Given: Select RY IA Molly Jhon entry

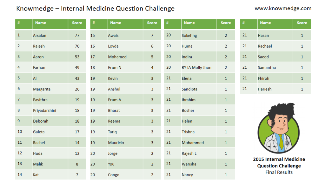Looking at the screenshot, I should pyautogui.click(x=196, y=68).
